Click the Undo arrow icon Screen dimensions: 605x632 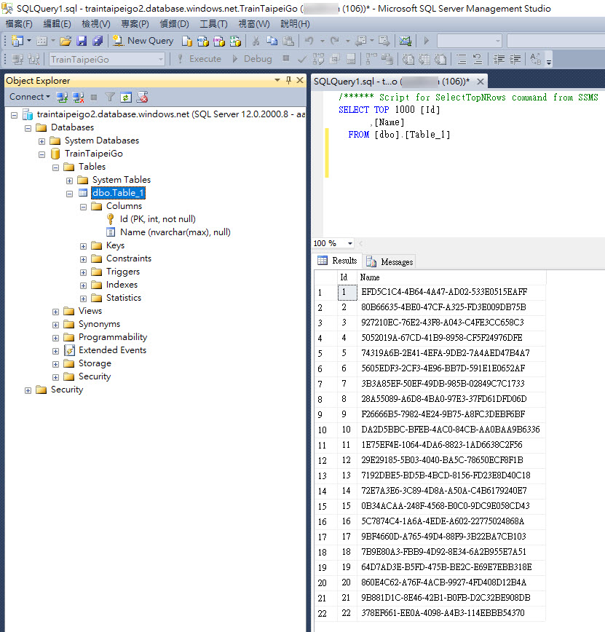coord(309,41)
